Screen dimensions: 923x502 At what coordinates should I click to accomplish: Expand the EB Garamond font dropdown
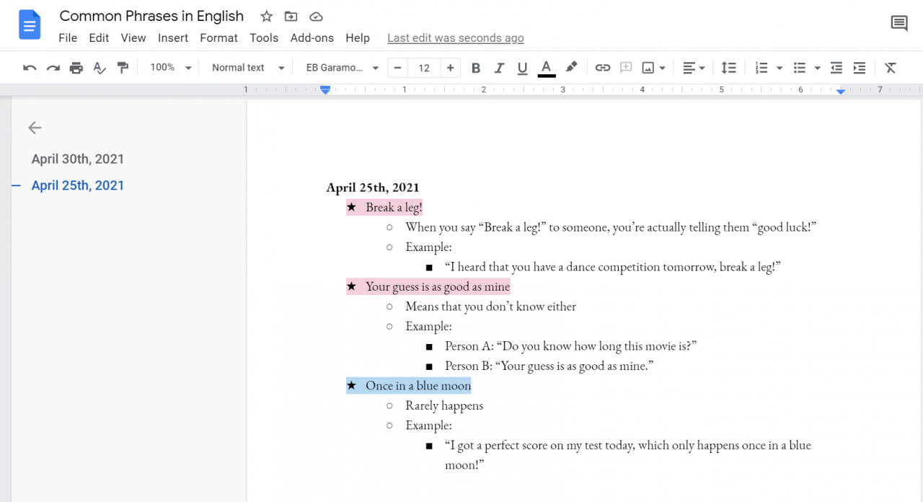(x=342, y=68)
